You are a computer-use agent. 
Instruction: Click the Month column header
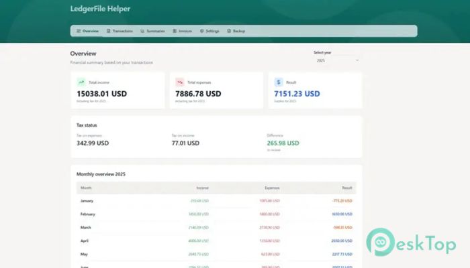pyautogui.click(x=86, y=188)
